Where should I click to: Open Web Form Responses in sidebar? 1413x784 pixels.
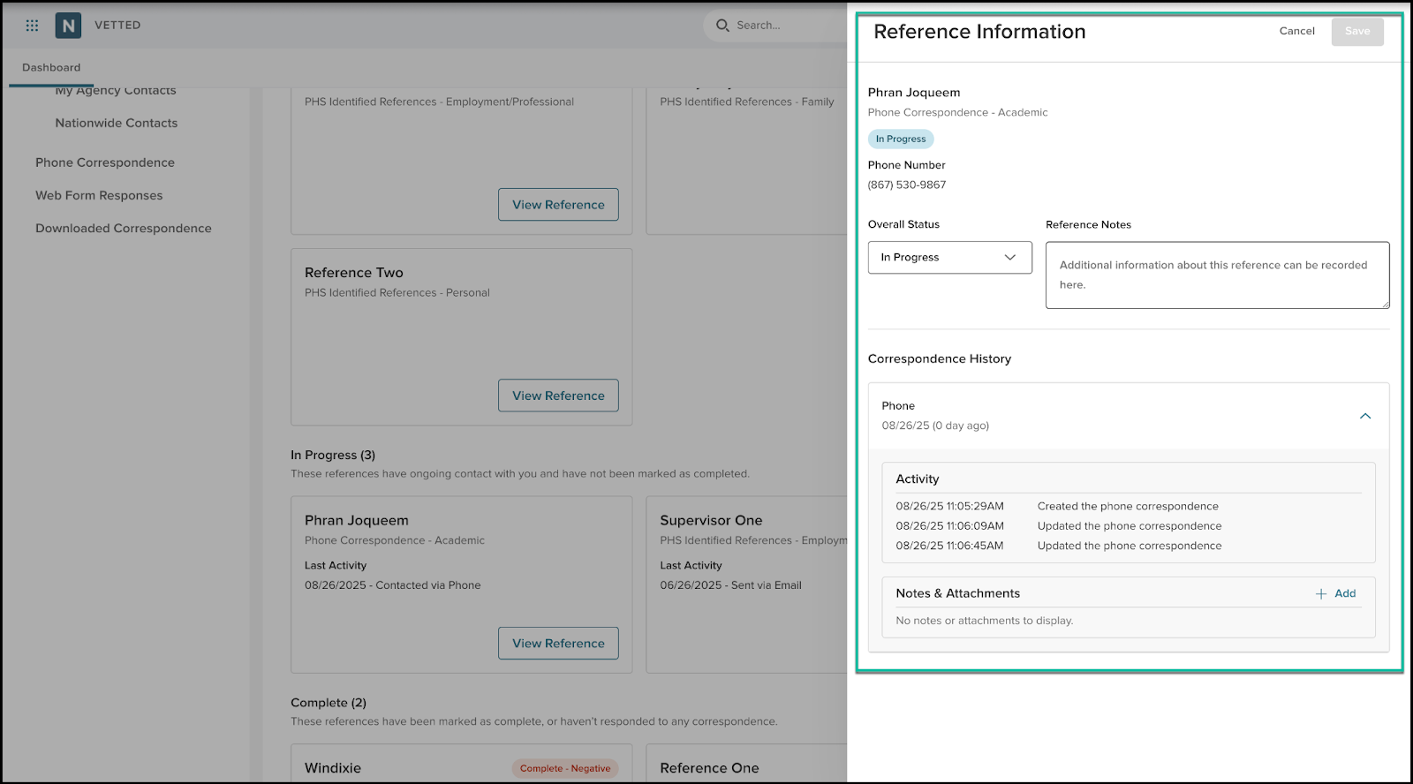click(x=99, y=195)
